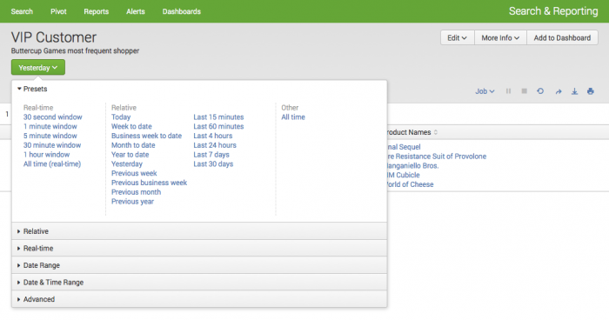
Task: Export results with download icon
Action: pyautogui.click(x=574, y=91)
